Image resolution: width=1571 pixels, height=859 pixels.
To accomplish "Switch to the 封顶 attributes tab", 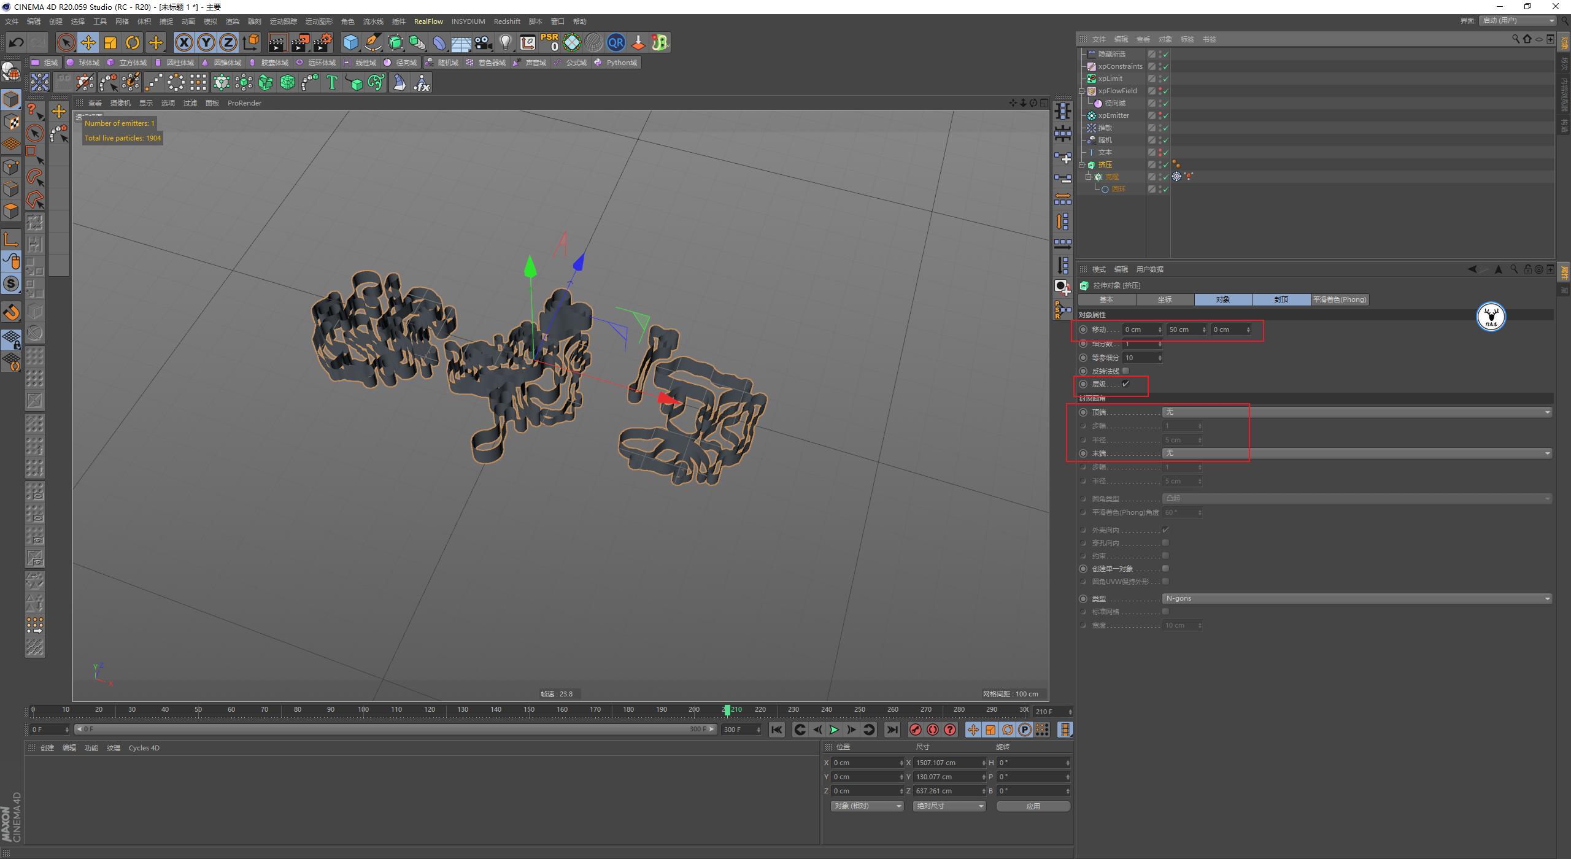I will pos(1281,299).
